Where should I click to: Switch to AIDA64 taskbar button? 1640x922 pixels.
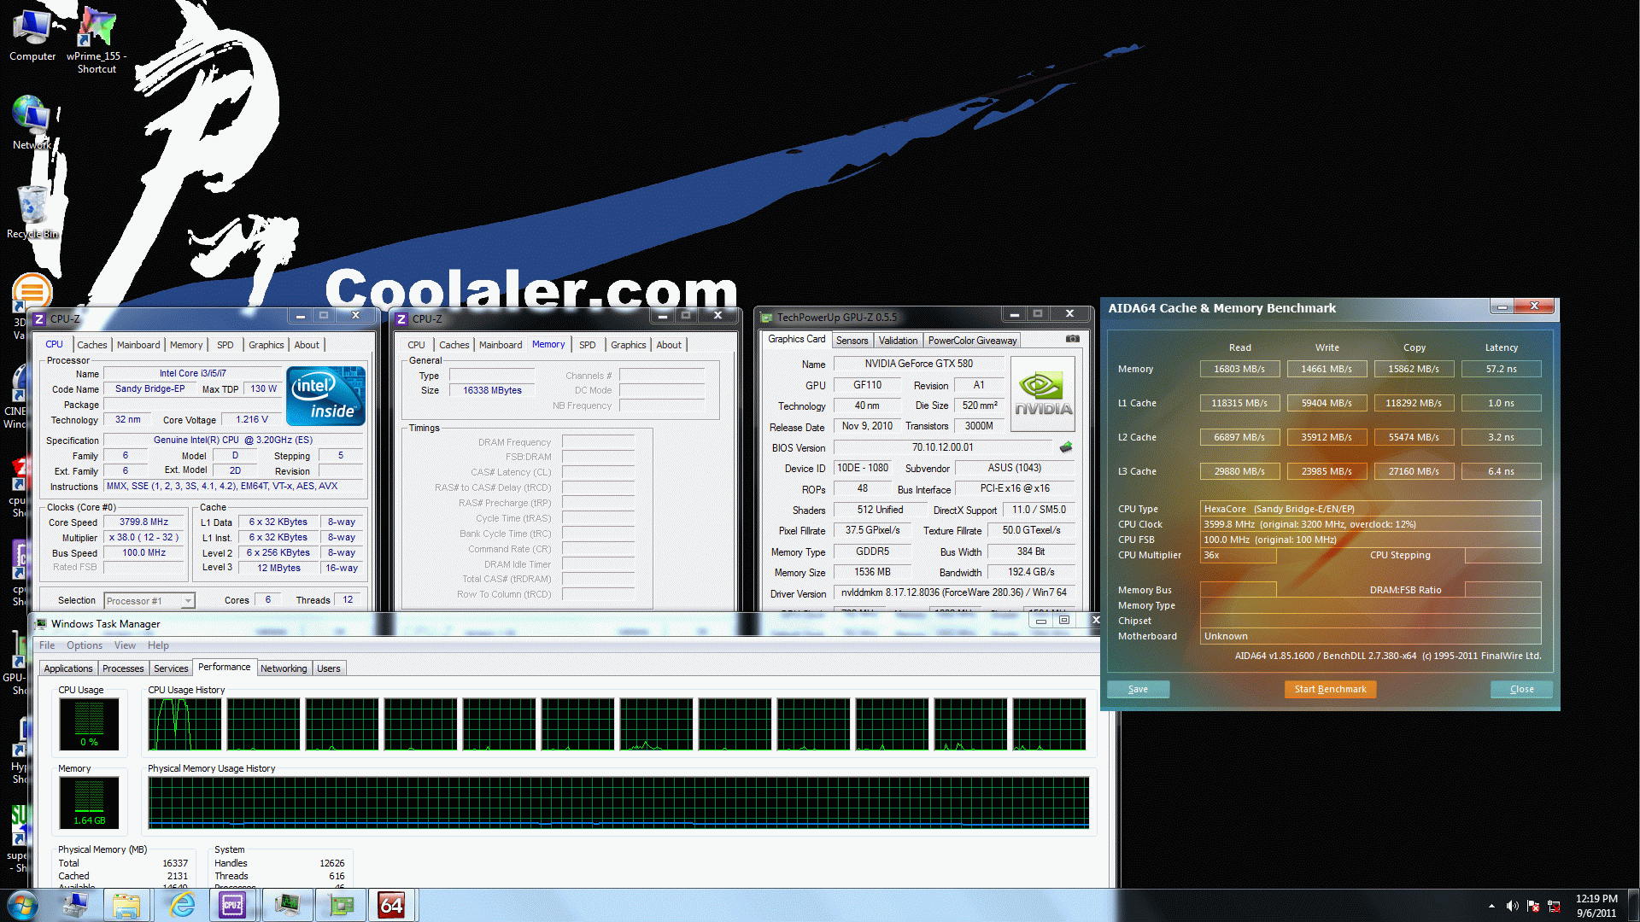391,905
